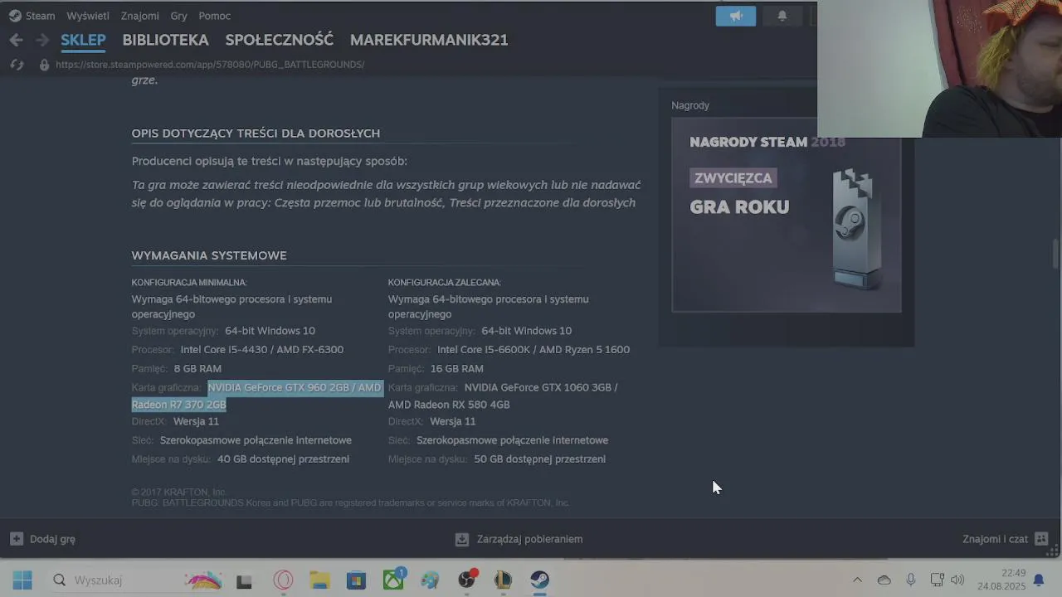Open the Wyświetl menu
1062x597 pixels.
tap(87, 16)
